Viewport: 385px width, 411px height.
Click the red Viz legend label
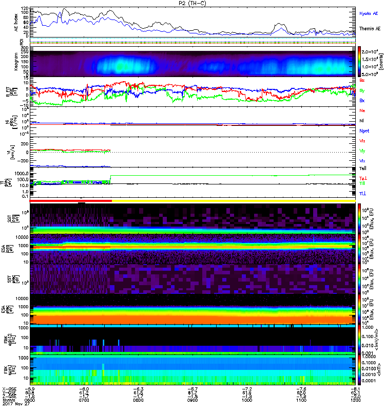coord(362,141)
